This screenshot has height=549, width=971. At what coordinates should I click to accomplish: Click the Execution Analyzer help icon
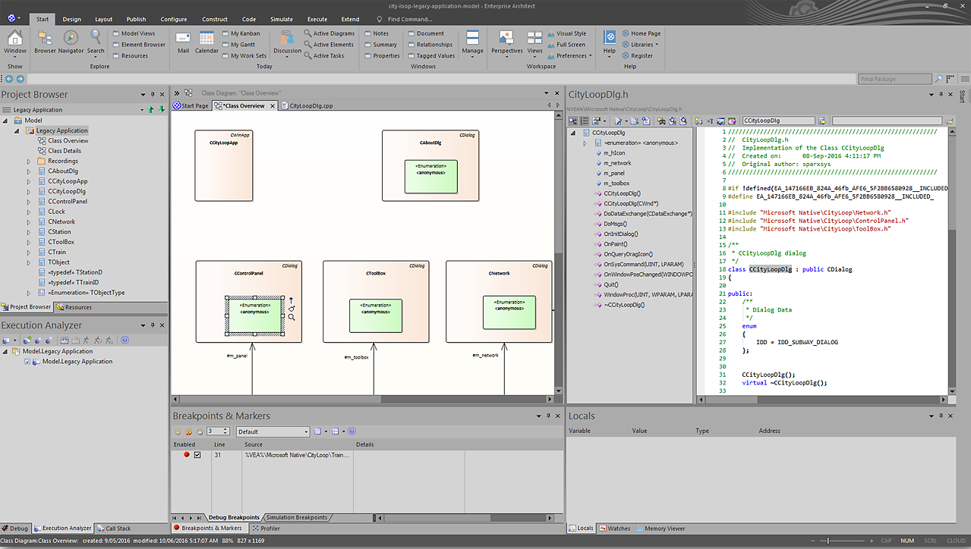click(x=125, y=340)
